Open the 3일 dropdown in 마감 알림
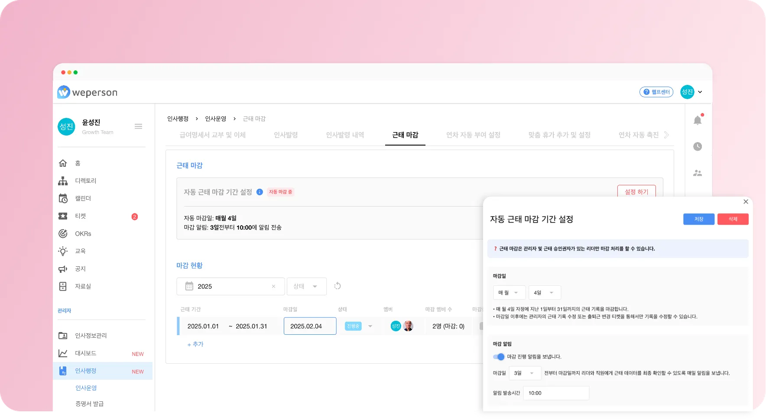 [x=525, y=373]
